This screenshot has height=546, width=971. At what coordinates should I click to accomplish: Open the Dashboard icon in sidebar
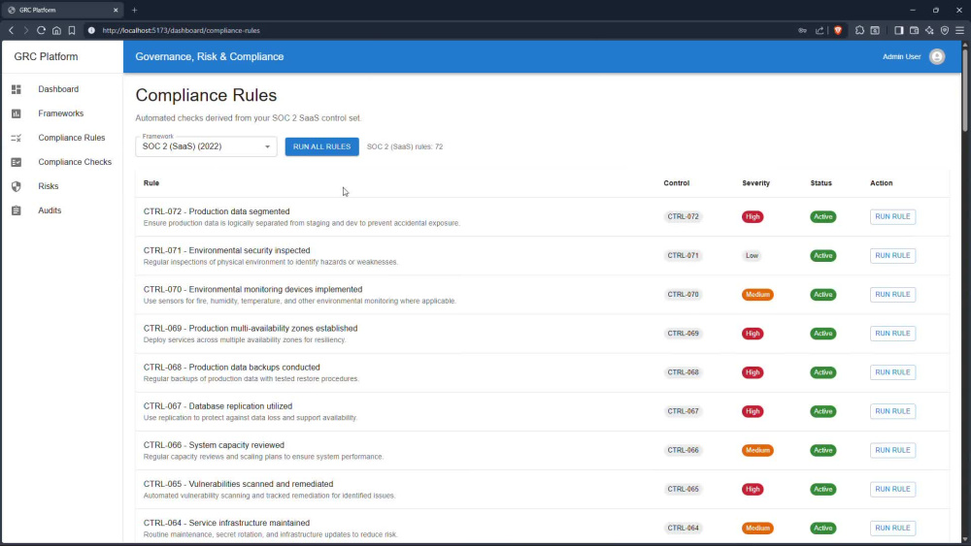[17, 89]
